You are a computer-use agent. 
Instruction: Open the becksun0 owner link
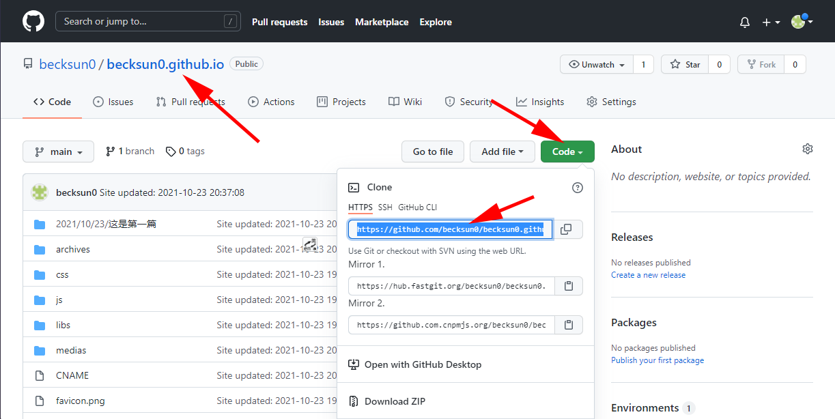point(68,64)
